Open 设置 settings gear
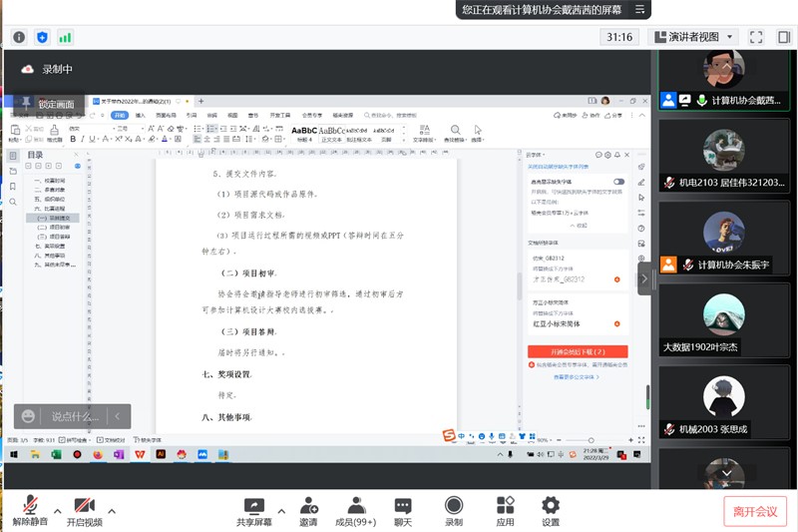The height and width of the screenshot is (532, 798). (x=550, y=505)
